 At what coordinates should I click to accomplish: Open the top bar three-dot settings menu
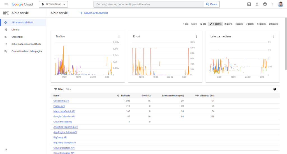pyautogui.click(x=273, y=4)
